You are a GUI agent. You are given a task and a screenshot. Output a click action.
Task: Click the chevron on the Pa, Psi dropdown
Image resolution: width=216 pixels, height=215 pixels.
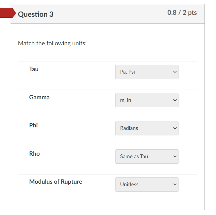(175, 72)
